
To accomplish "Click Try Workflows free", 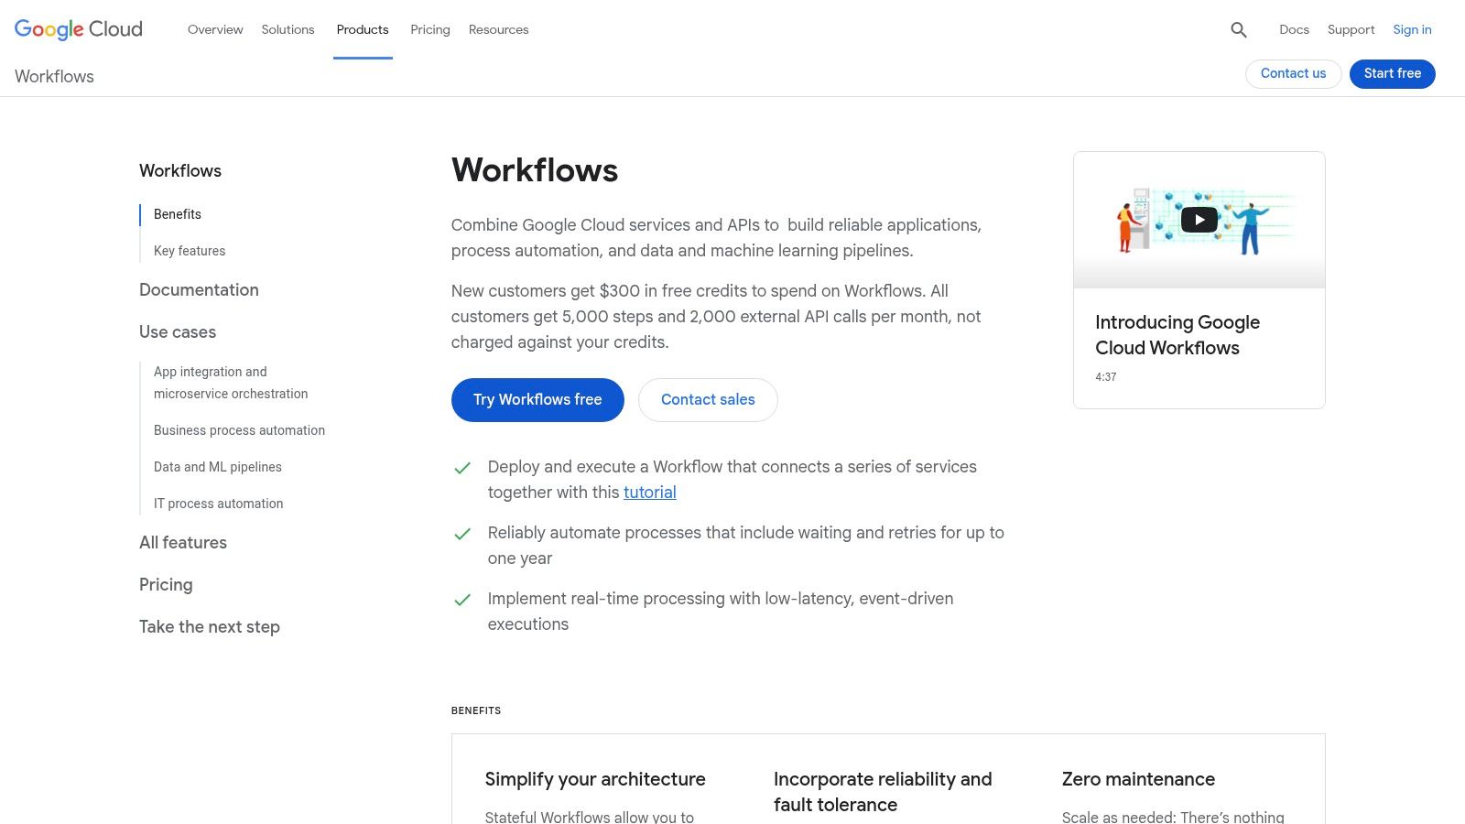I will (x=537, y=399).
